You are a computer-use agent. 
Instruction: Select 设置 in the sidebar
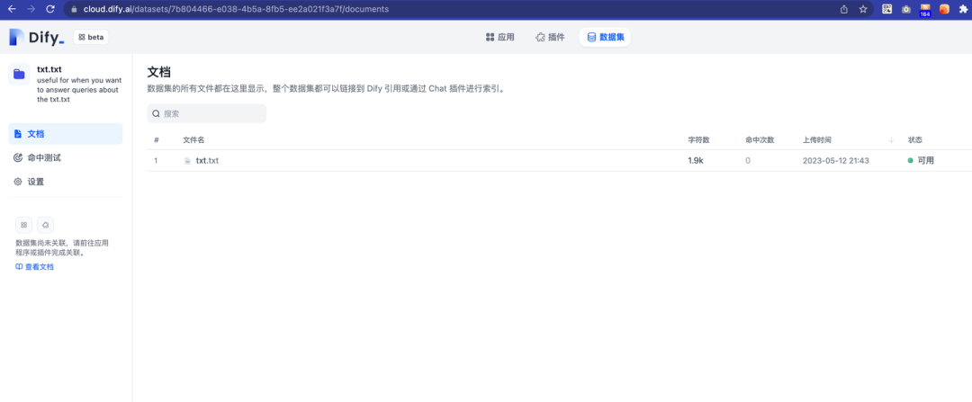click(65, 182)
